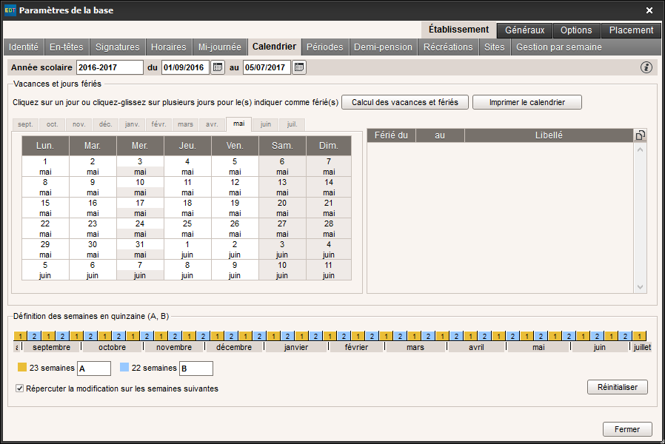Toggle Répercuter la modification checkbox
Screen dimensions: 665x444
(x=20, y=388)
